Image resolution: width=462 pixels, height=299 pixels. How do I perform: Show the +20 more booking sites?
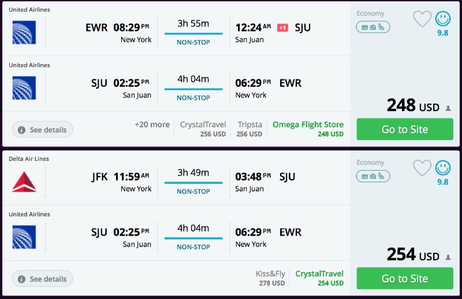(152, 125)
